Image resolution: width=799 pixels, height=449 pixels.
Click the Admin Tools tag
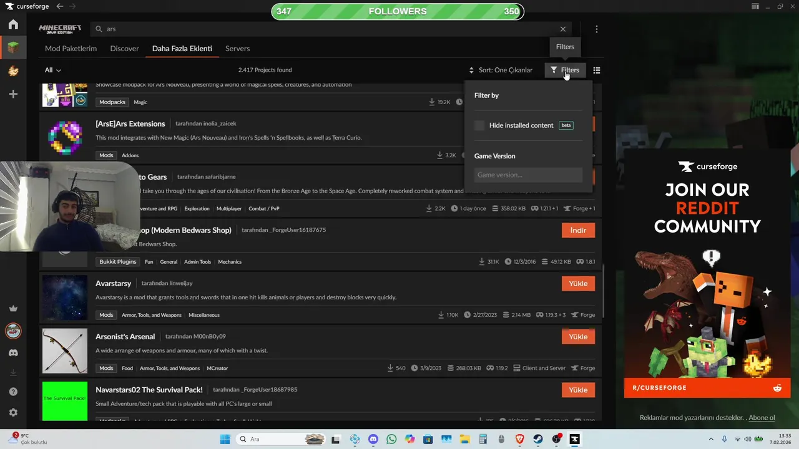pos(197,262)
